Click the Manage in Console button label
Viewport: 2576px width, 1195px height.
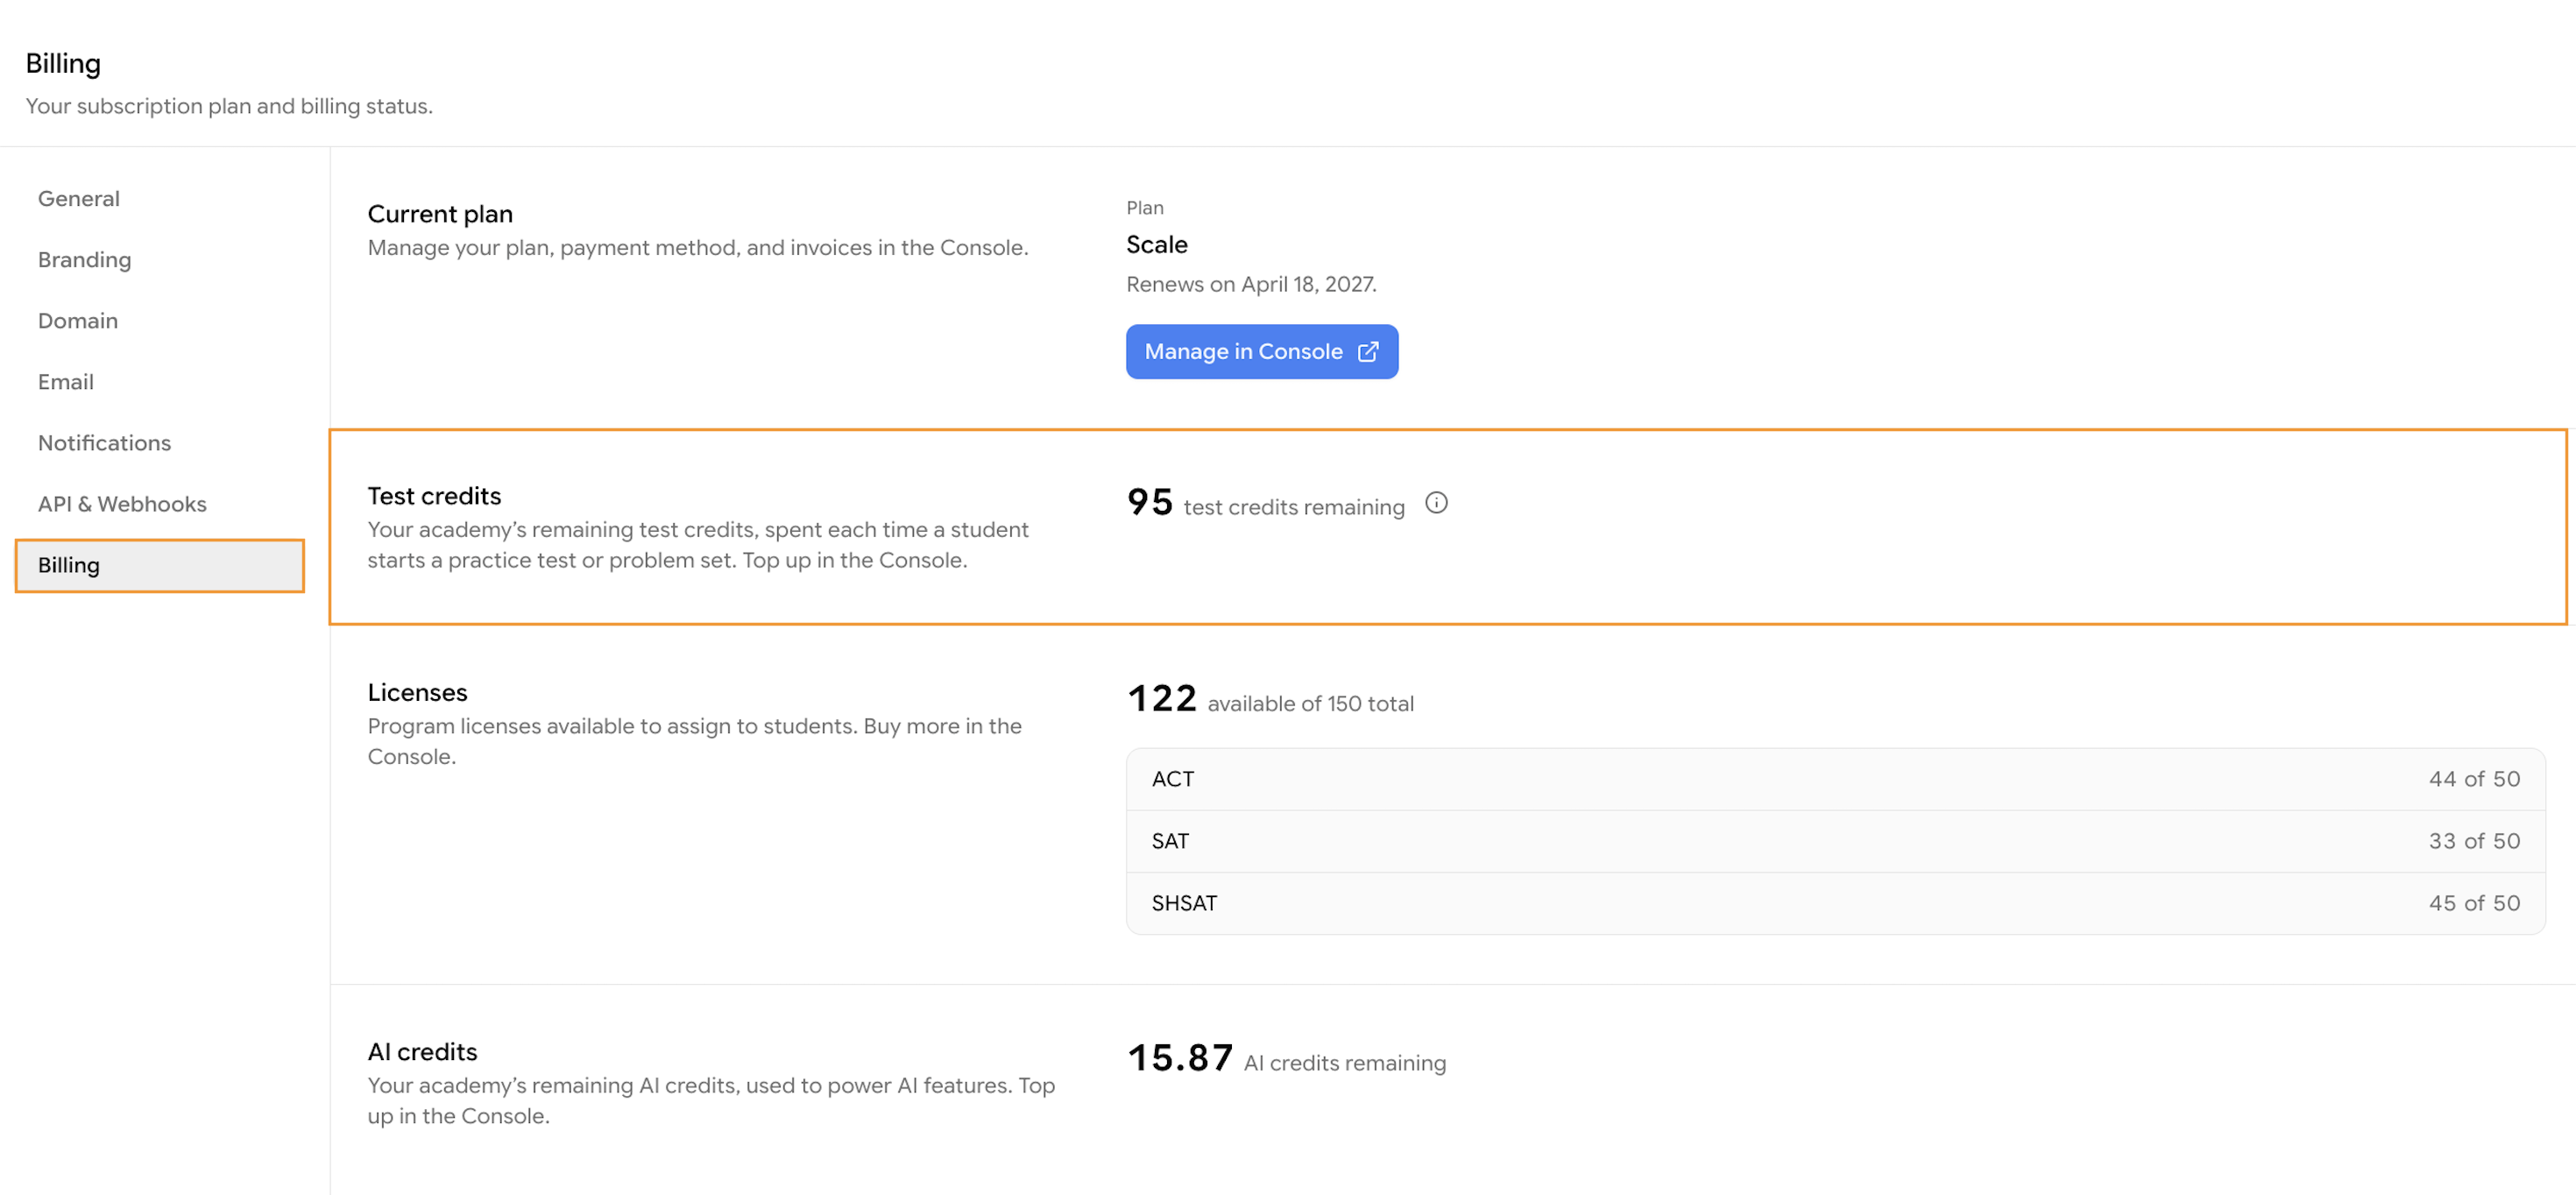pos(1243,352)
